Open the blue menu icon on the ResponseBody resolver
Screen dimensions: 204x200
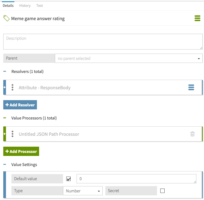[191, 87]
